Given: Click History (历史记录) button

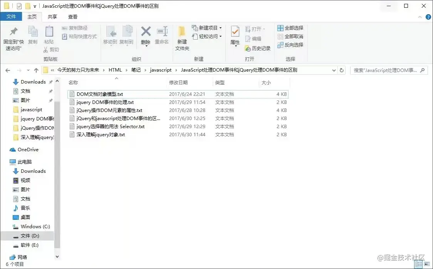Looking at the screenshot, I should click(258, 48).
